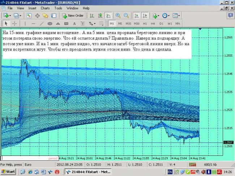
Task: Open the Tools menu
Action: (58, 8)
